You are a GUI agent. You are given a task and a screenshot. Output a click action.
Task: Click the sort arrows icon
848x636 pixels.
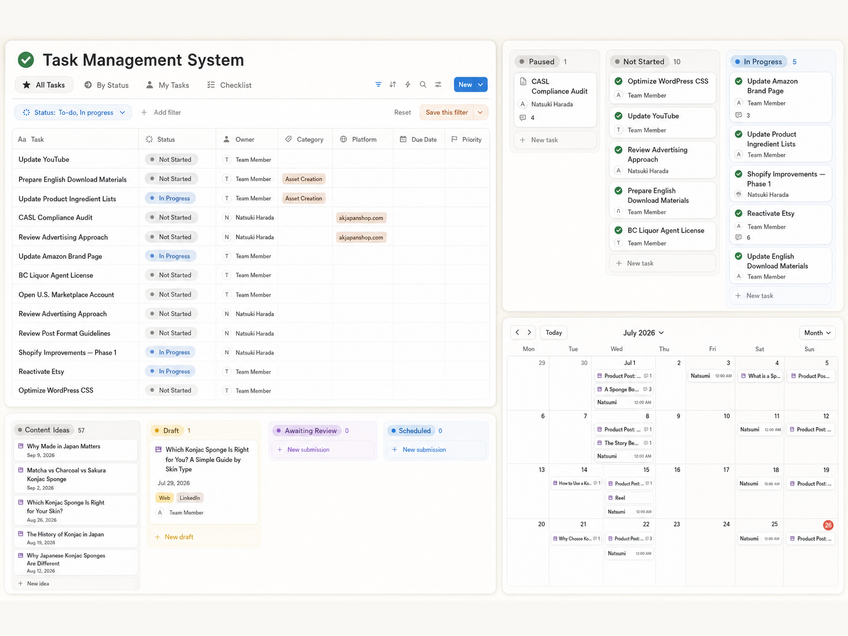pyautogui.click(x=393, y=84)
